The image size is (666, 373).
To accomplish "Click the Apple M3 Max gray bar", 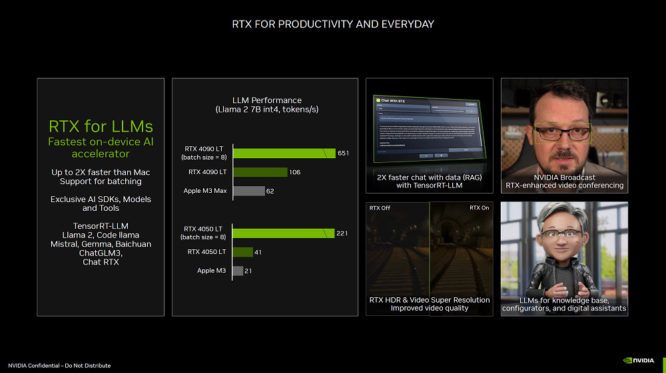I will (x=249, y=191).
